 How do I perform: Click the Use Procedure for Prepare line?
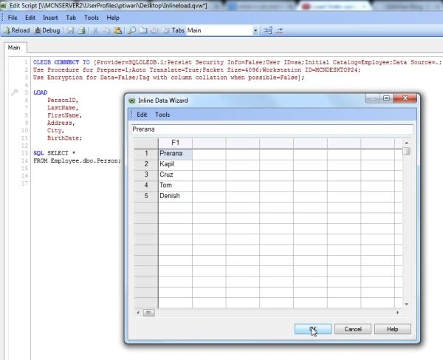click(x=197, y=69)
